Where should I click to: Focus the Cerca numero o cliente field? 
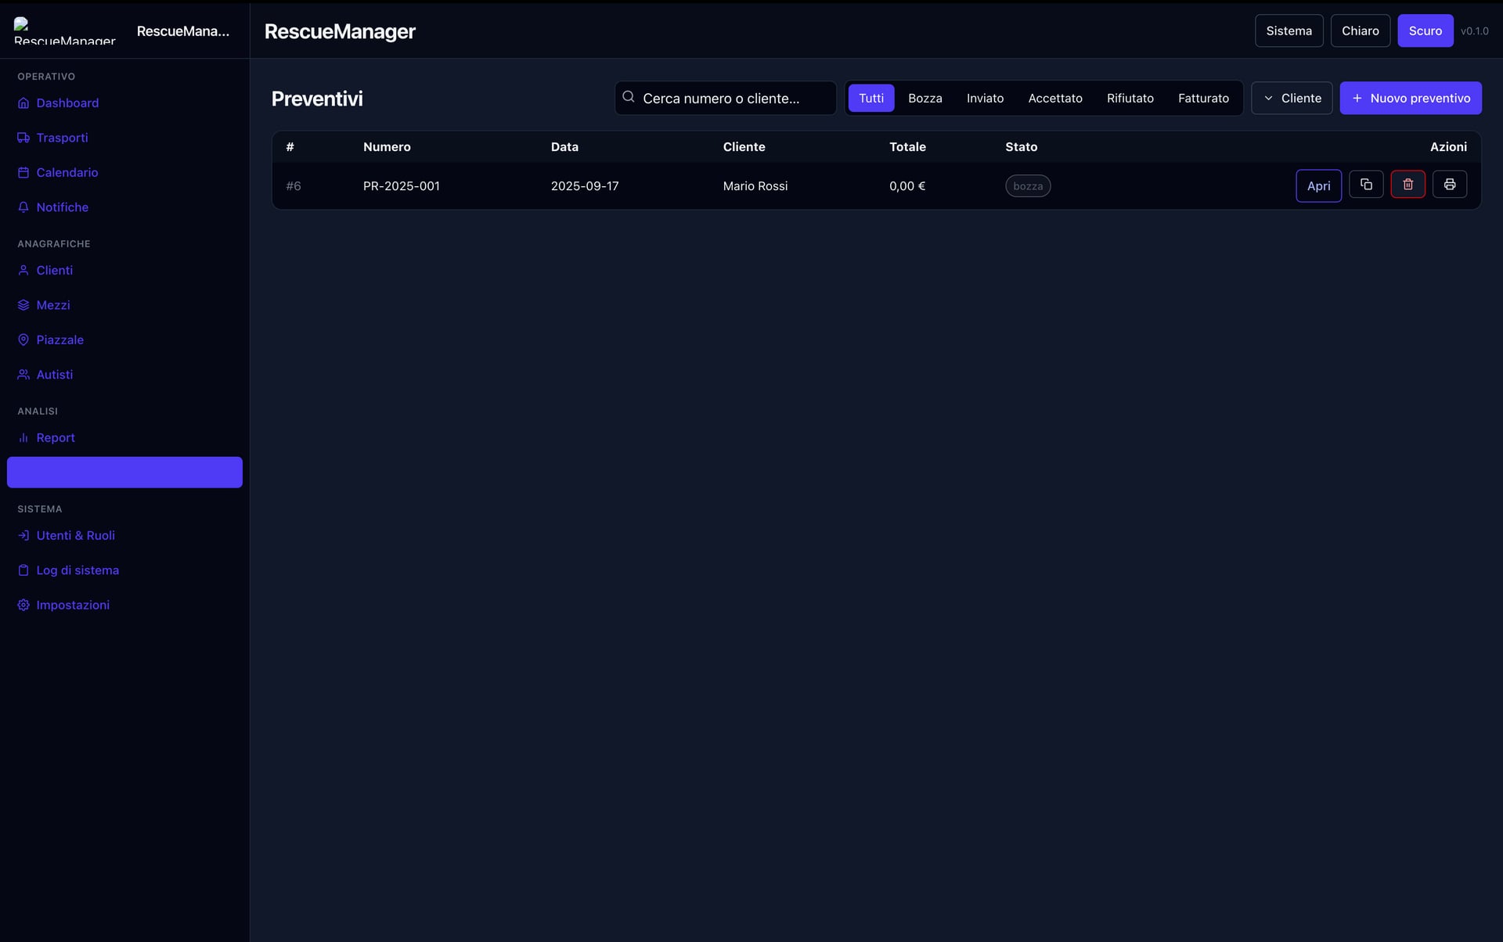pos(732,98)
